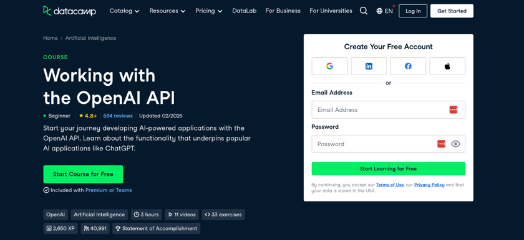Click the green COURSE label

[x=56, y=57]
